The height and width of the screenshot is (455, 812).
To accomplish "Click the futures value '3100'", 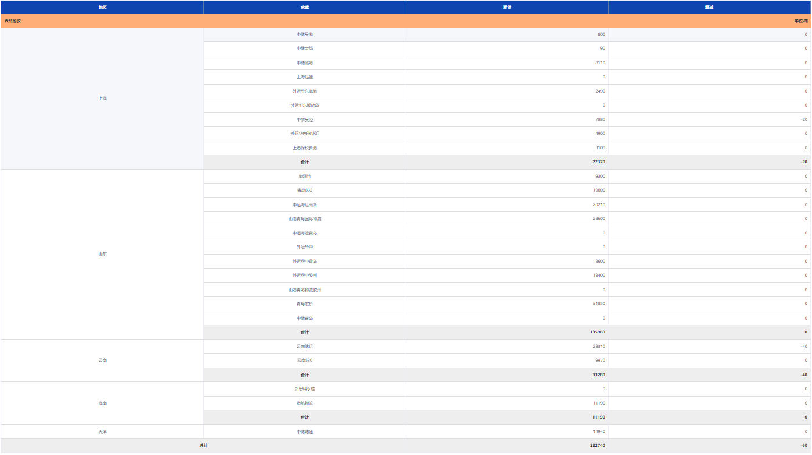I will [600, 148].
